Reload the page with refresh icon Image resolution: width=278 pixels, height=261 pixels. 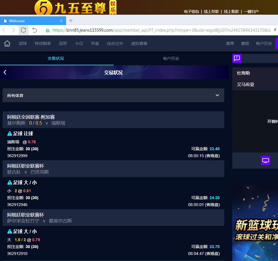click(x=23, y=30)
